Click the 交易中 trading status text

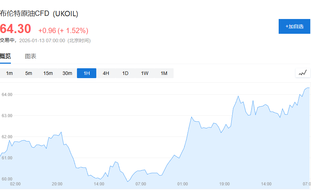pyautogui.click(x=8, y=40)
